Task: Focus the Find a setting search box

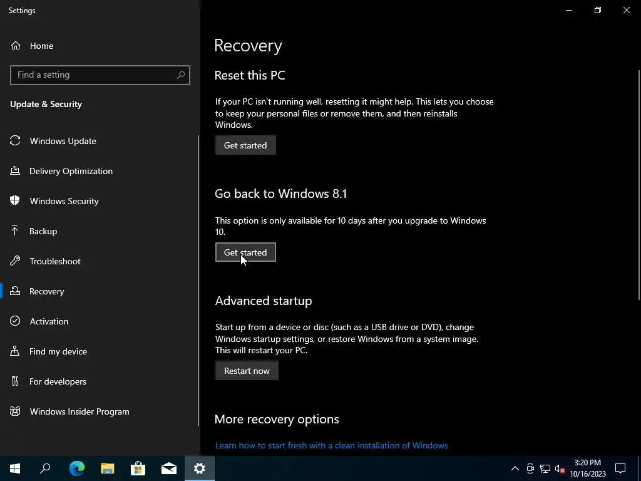Action: [x=100, y=75]
